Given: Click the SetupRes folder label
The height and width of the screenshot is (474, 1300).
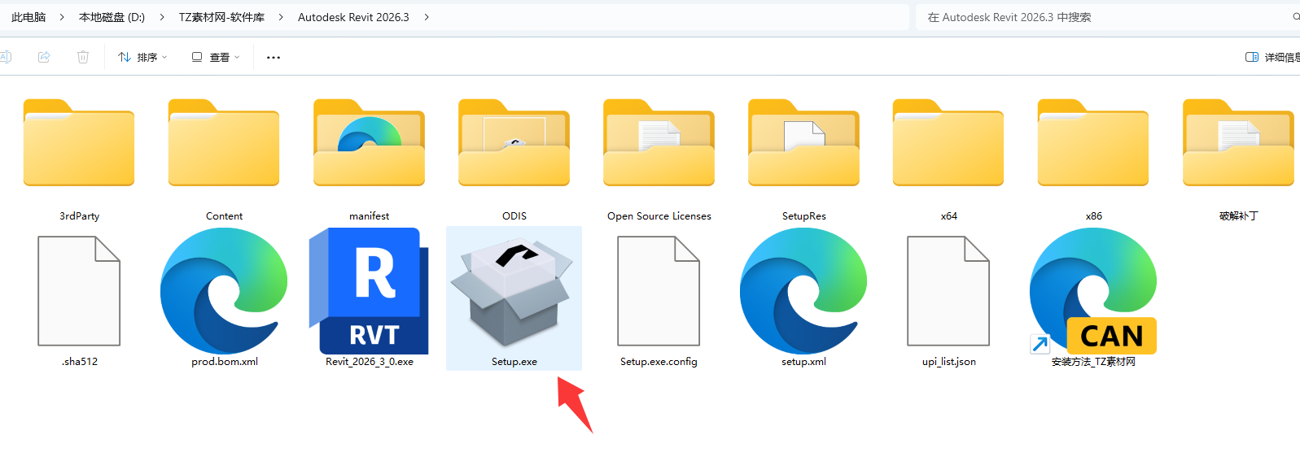Looking at the screenshot, I should (x=804, y=216).
